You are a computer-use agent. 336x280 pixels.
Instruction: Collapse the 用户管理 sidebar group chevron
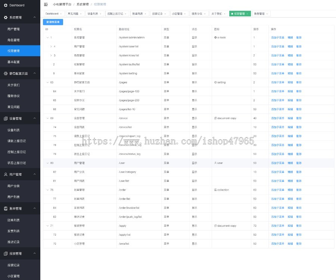pyautogui.click(x=34, y=174)
